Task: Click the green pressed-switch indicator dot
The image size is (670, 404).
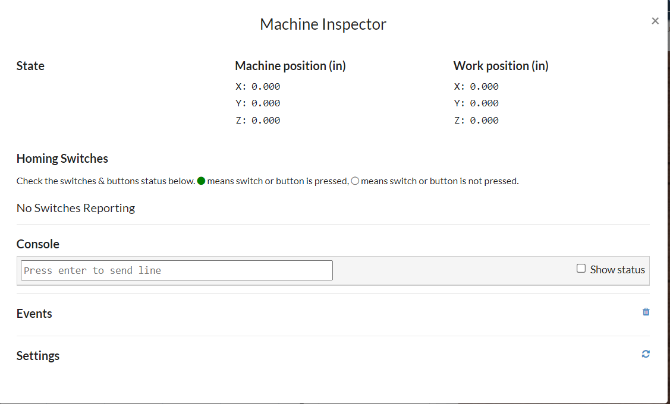Action: pos(201,181)
